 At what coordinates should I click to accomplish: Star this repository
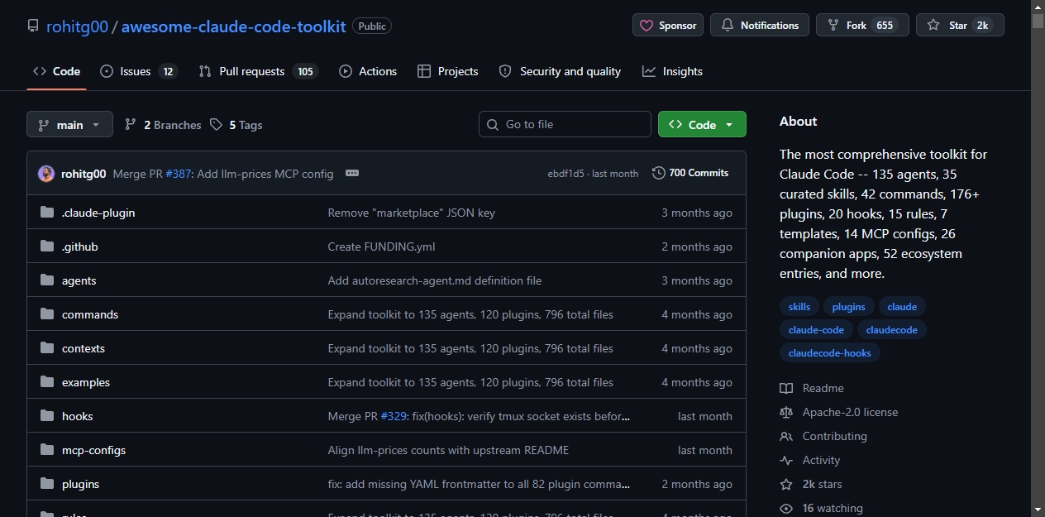pos(960,26)
